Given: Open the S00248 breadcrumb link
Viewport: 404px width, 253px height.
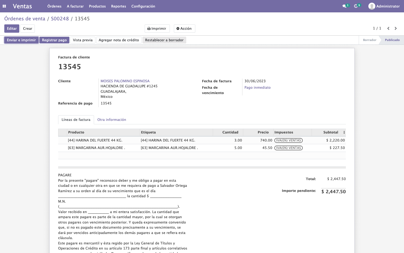Looking at the screenshot, I should pyautogui.click(x=60, y=19).
